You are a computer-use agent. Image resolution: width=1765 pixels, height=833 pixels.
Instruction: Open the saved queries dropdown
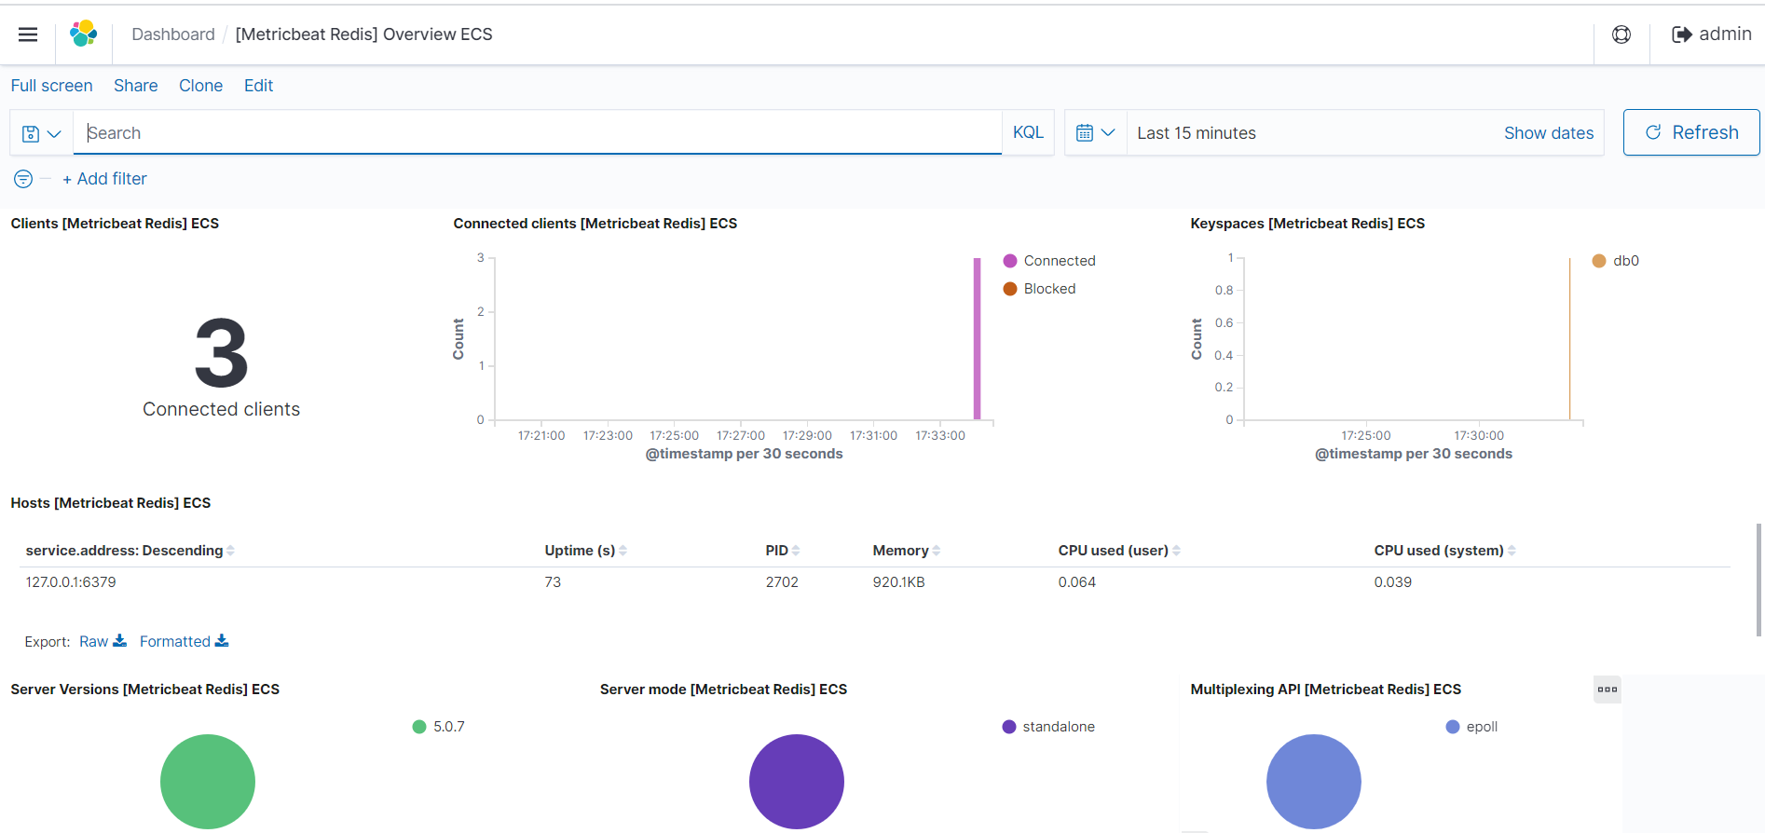click(42, 133)
